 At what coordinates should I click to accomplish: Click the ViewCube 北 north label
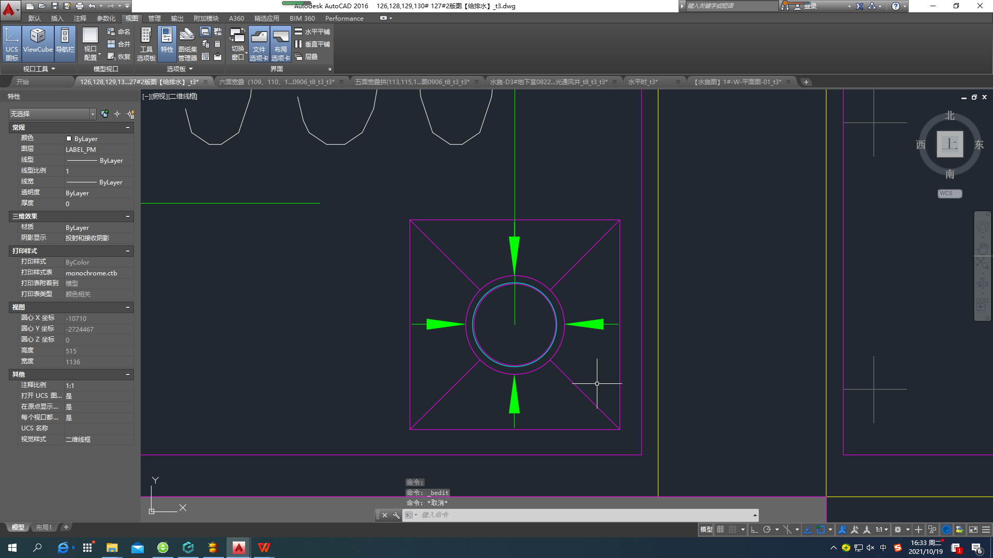[x=950, y=116]
